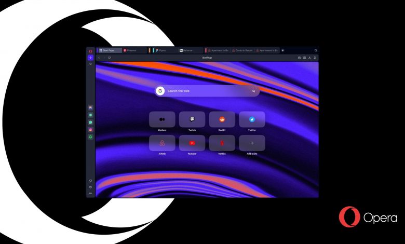This screenshot has width=405, height=244.
Task: Open the search tabs magnifier icon
Action: (316, 50)
